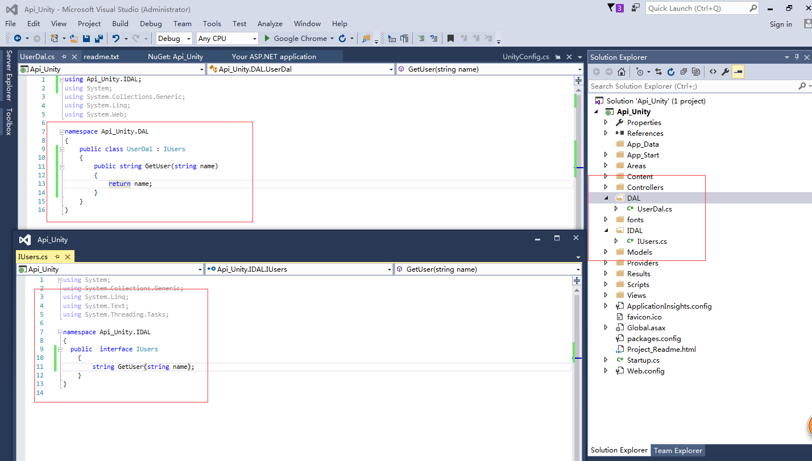This screenshot has width=812, height=461.
Task: Click Pending Changes Filter clock icon
Action: 640,72
